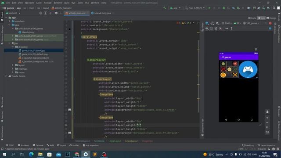The image size is (281, 158).
Task: Expand Gradle Scripts node
Action: 6,76
